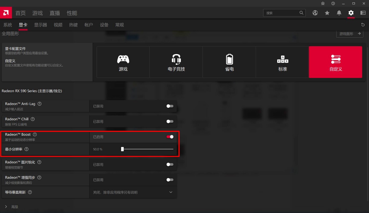Open the Radeon Boost help tooltip
The image size is (369, 213).
coord(35,134)
